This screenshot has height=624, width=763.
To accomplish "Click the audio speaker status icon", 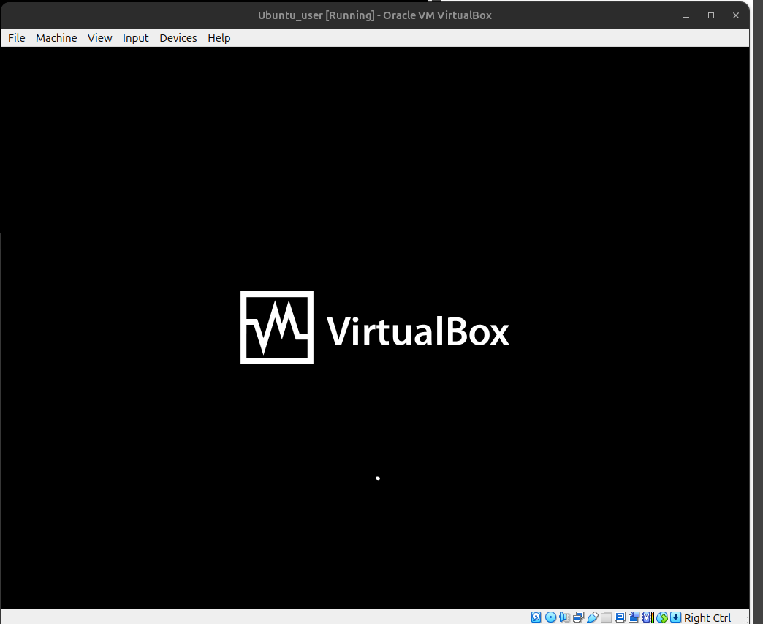I will coord(564,617).
